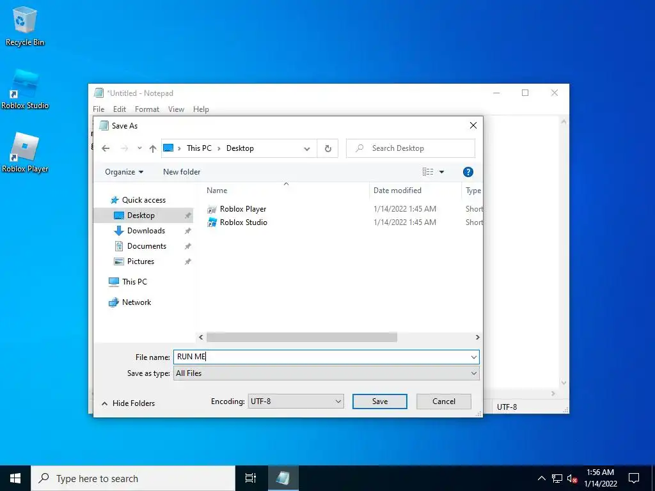Select Pictures in navigation pane
655x491 pixels.
(140, 261)
